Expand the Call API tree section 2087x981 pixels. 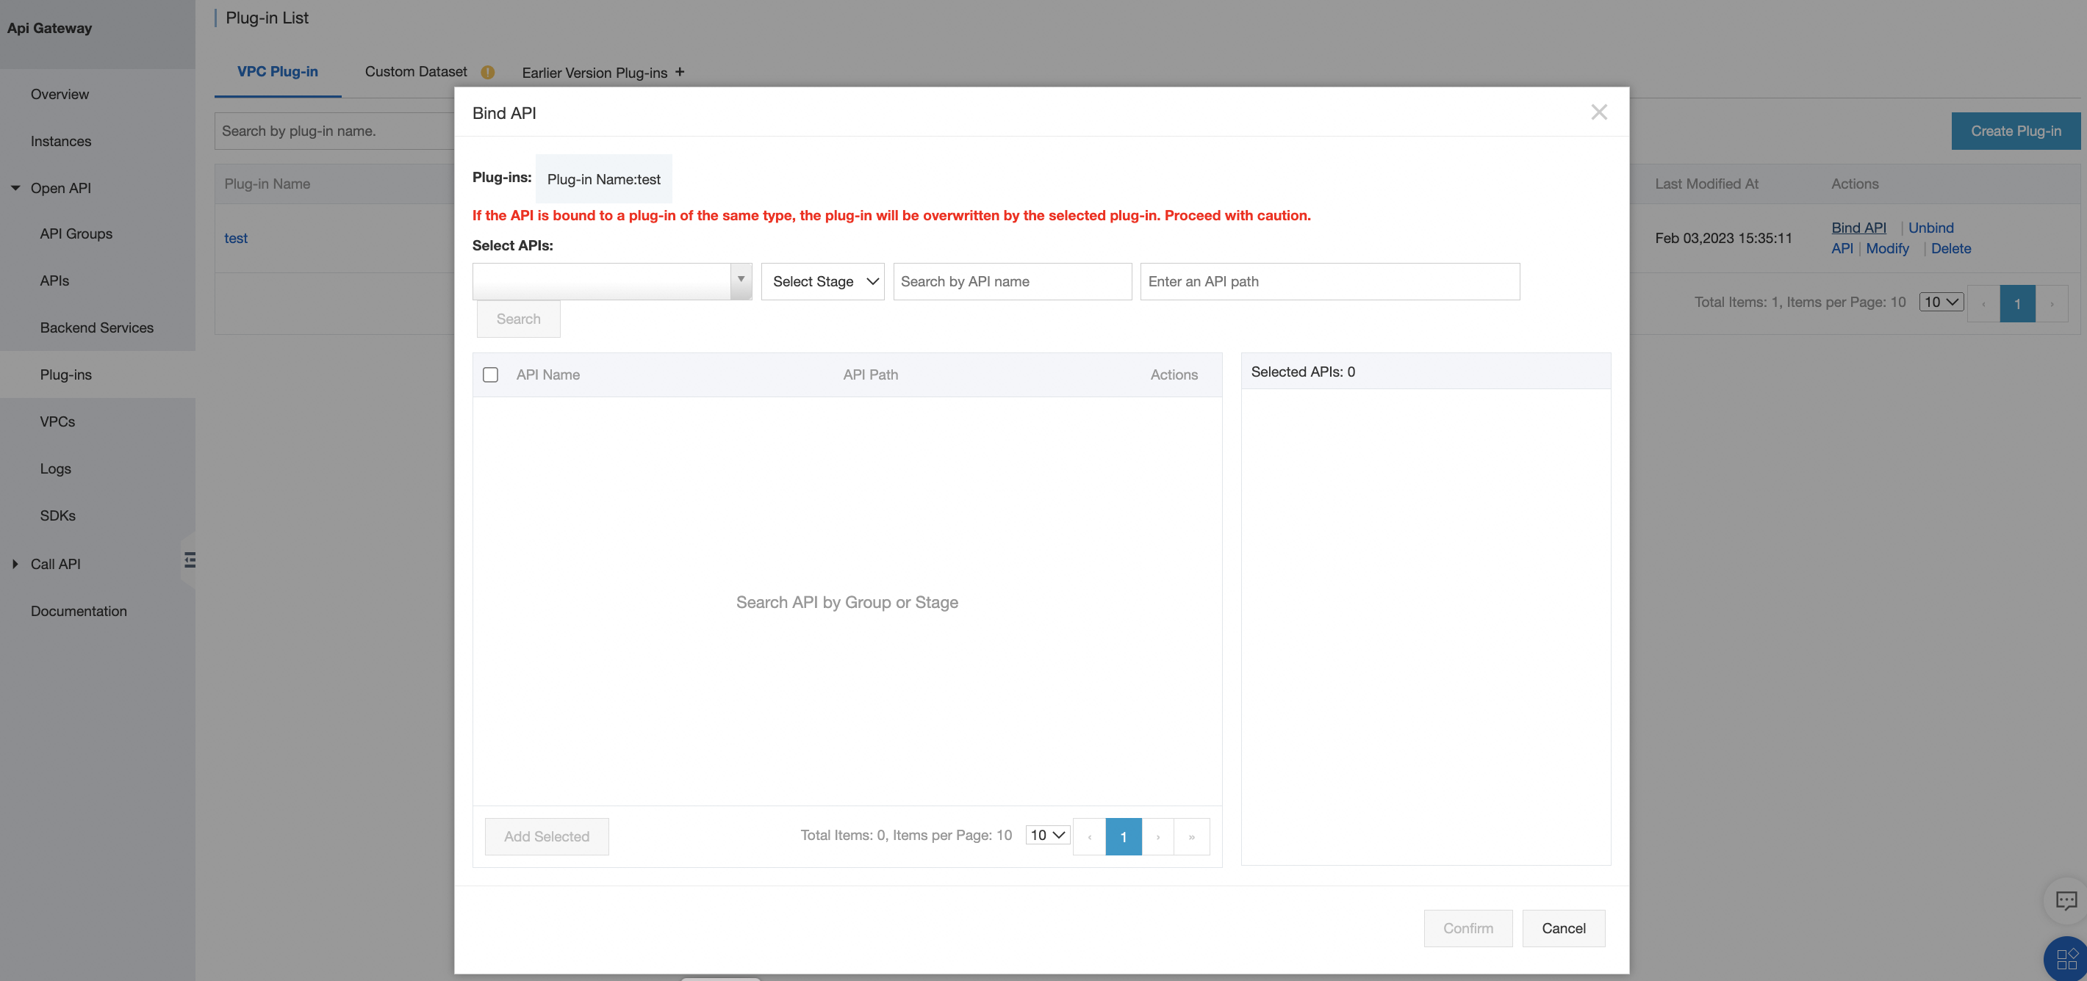[15, 563]
